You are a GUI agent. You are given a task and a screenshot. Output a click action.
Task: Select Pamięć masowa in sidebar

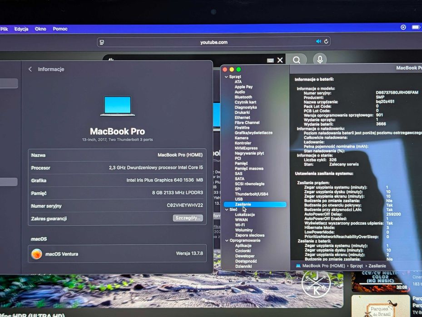click(249, 168)
